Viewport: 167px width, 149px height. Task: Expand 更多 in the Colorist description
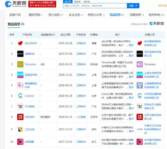[x=131, y=98]
